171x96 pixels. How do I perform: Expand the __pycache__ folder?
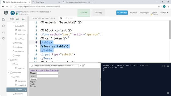(x=14, y=26)
